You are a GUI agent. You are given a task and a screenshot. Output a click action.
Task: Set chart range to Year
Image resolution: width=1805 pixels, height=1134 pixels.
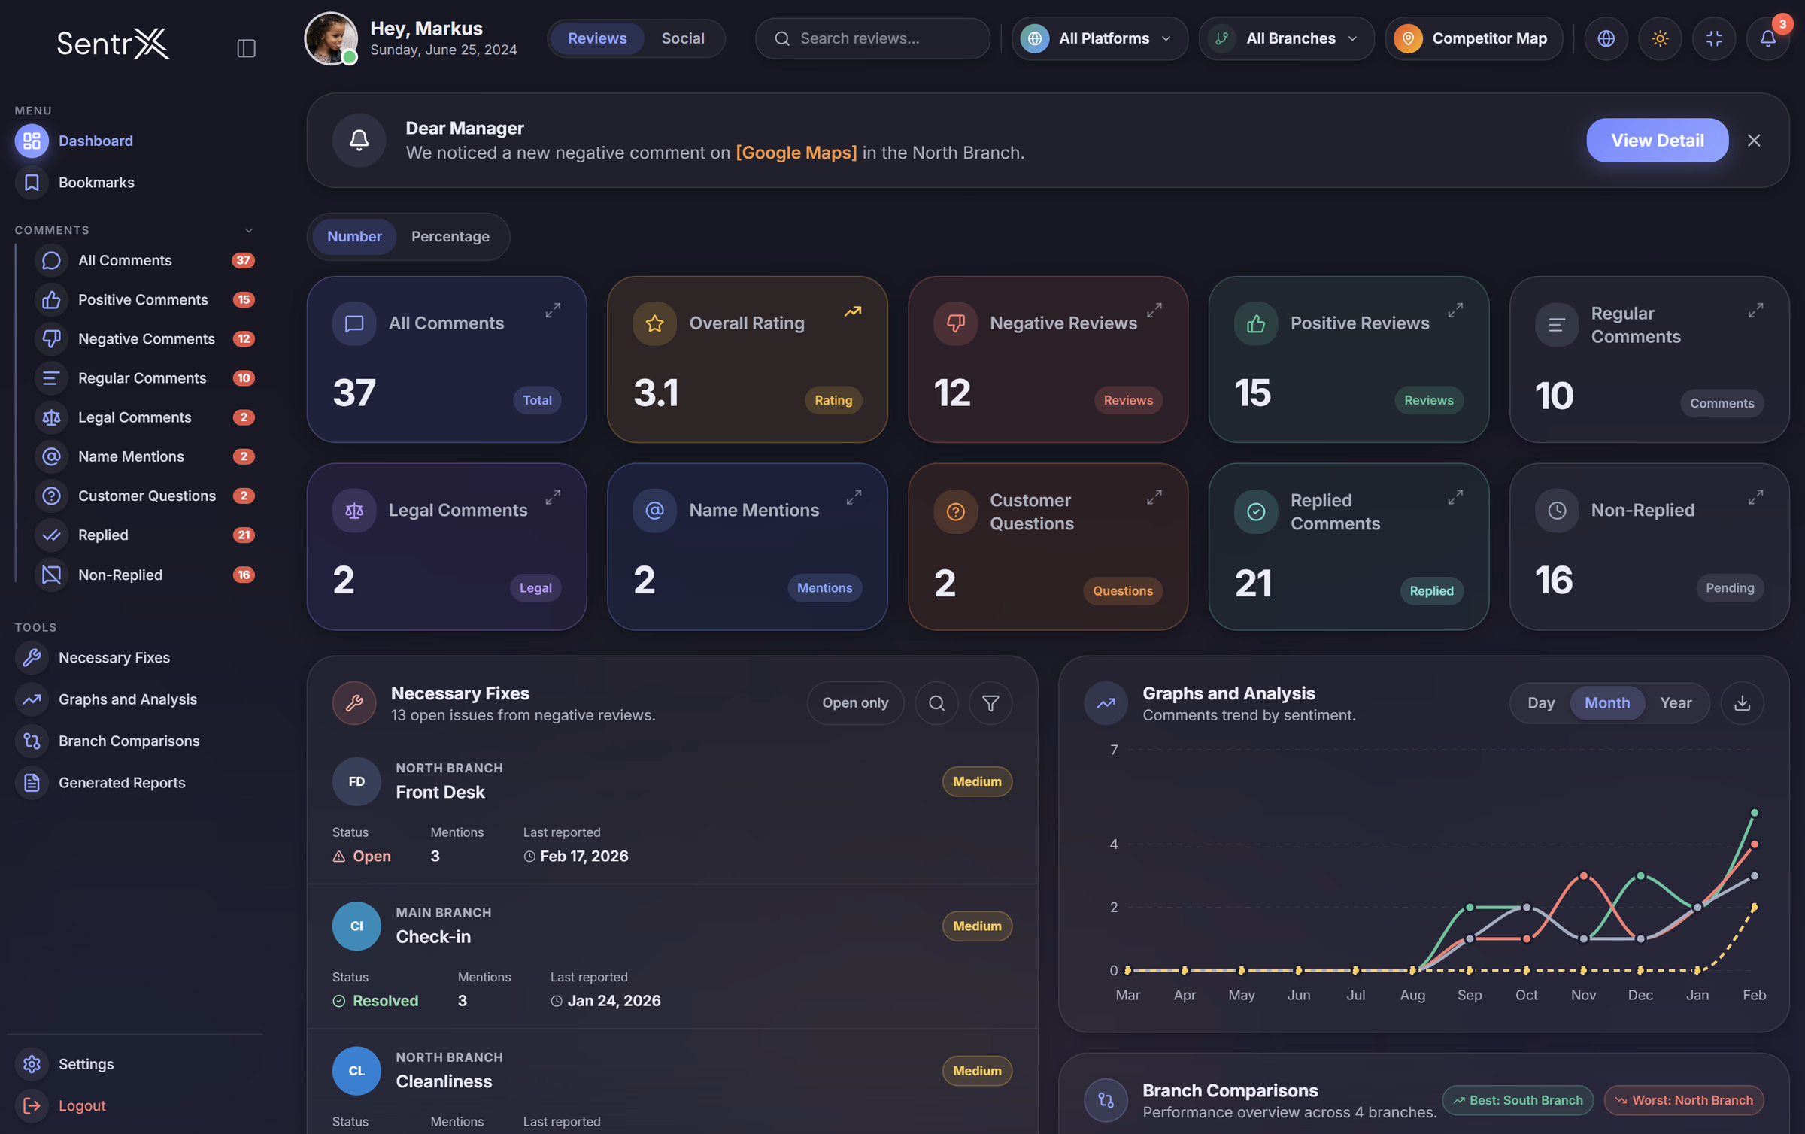click(1675, 702)
